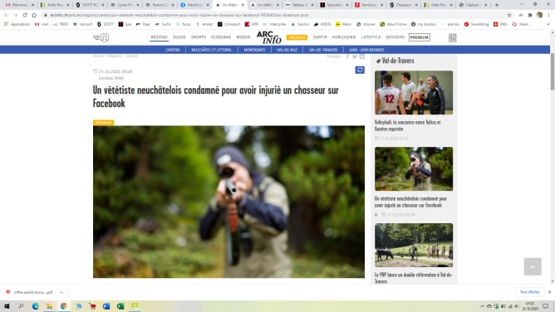
Task: Close the downloads bar
Action: point(549,292)
